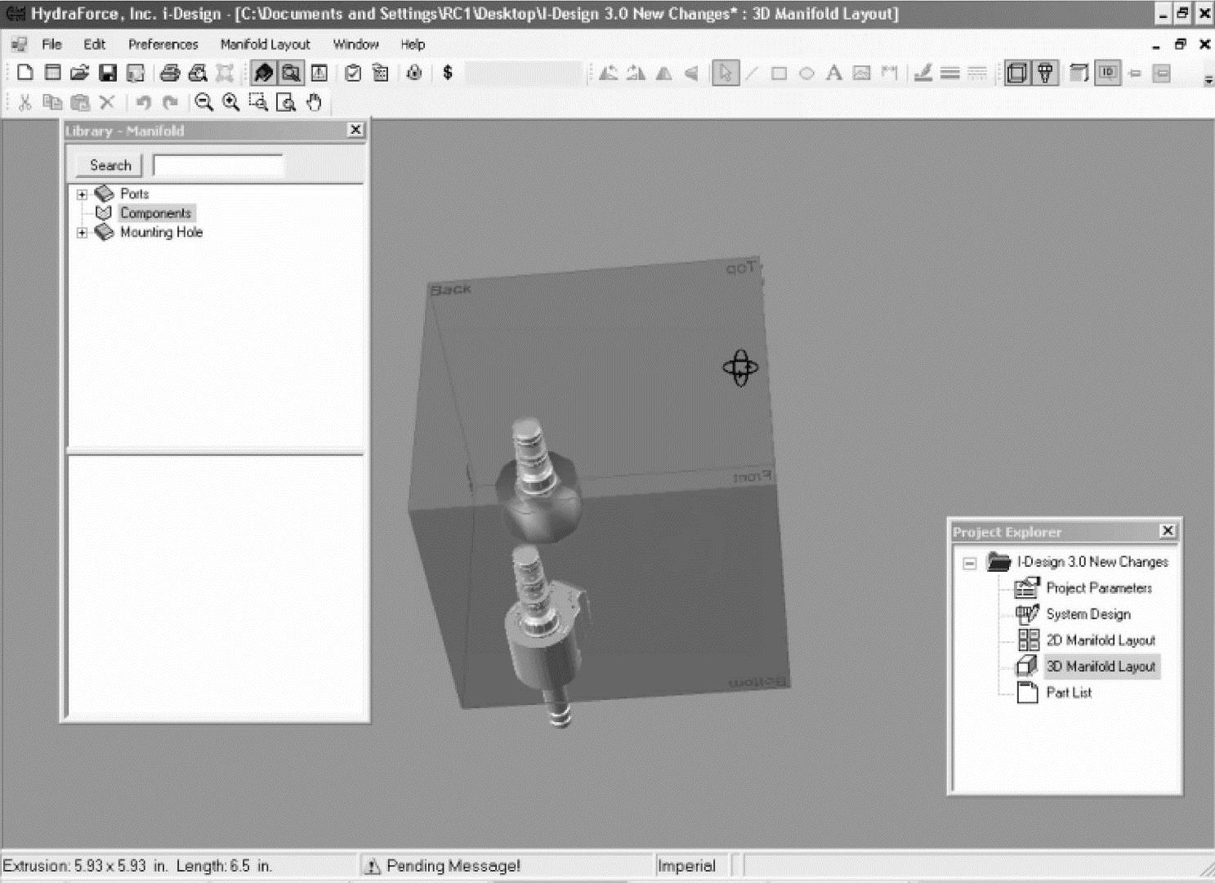Viewport: 1215px width, 883px height.
Task: Click the Zoom to Fit page icon
Action: coord(286,102)
